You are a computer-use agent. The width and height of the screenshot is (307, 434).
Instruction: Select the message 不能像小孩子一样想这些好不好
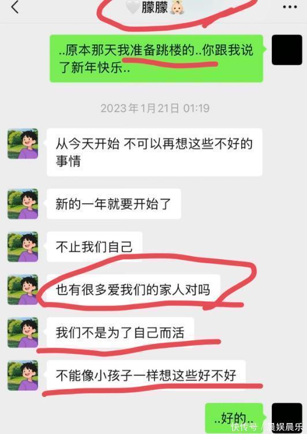point(146,376)
